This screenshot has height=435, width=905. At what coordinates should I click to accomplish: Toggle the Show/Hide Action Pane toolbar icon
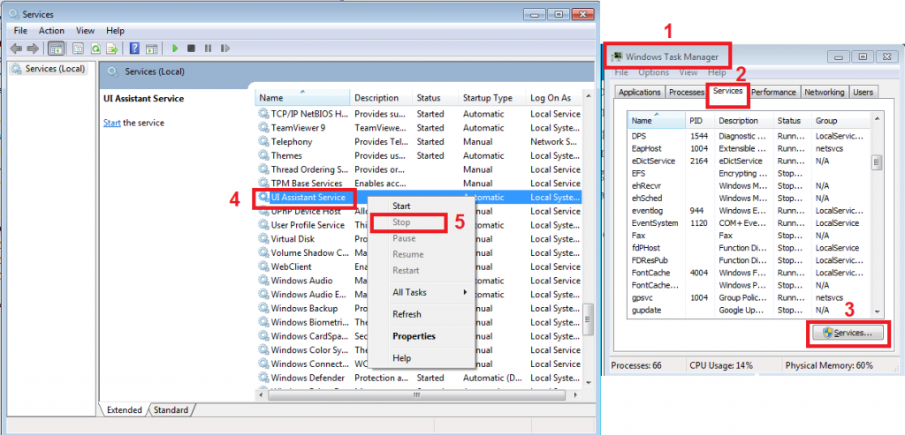[151, 49]
